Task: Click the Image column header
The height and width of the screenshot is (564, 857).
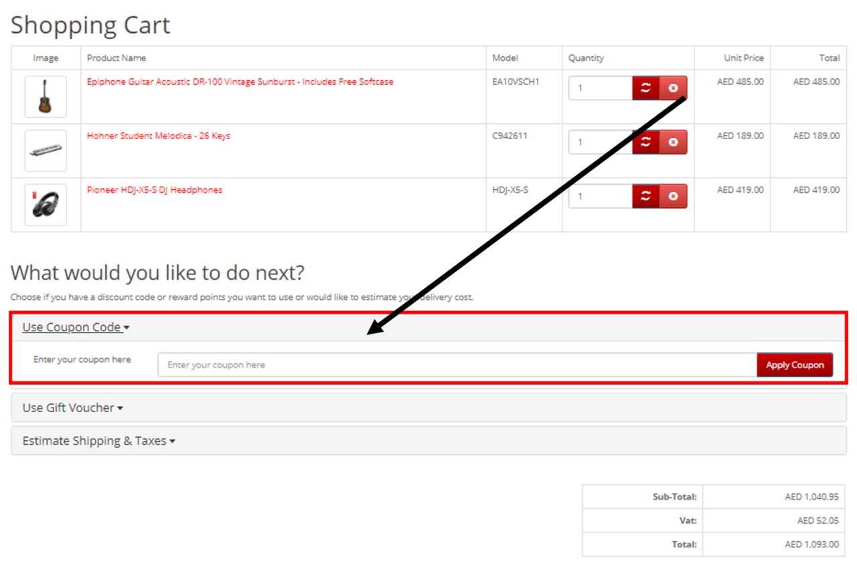Action: [46, 58]
